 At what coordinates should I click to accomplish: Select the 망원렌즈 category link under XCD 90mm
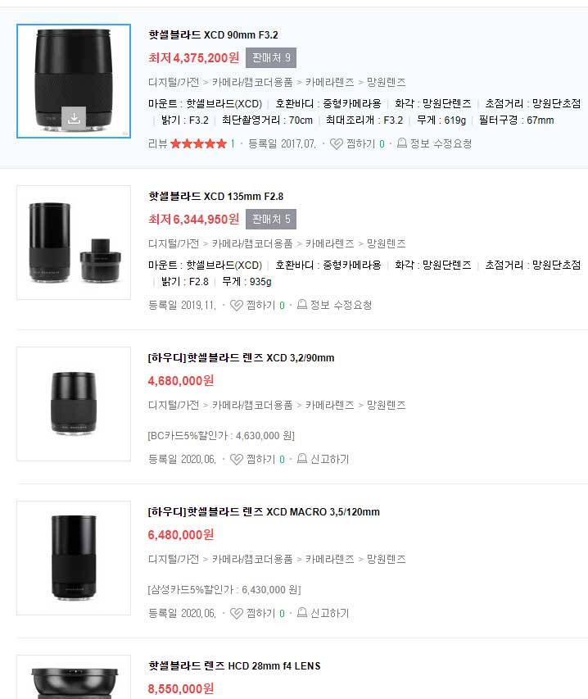(x=386, y=82)
